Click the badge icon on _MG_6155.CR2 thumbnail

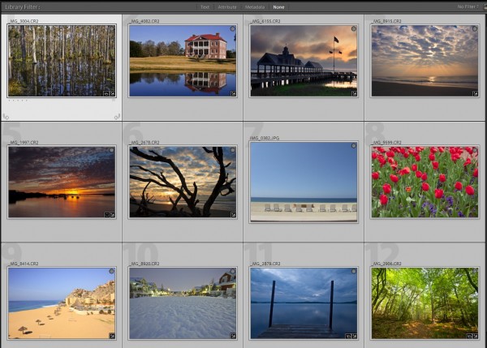353,93
